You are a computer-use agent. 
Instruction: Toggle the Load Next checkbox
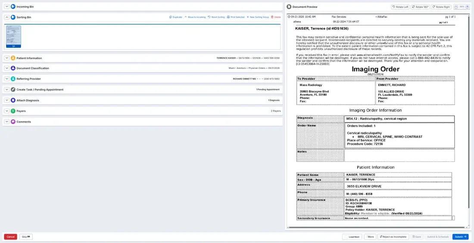coord(346,237)
